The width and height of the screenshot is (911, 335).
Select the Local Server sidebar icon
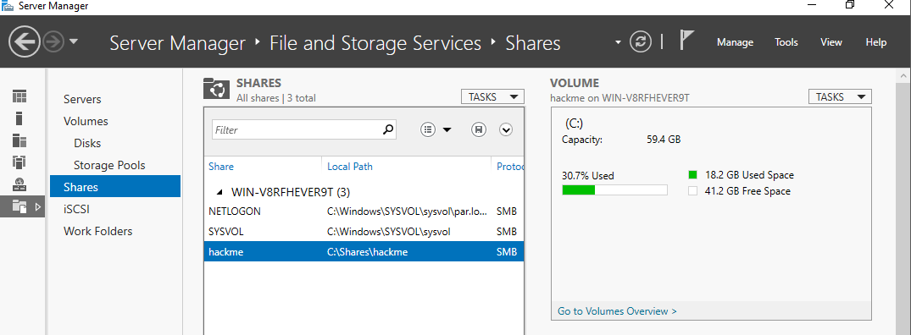19,118
